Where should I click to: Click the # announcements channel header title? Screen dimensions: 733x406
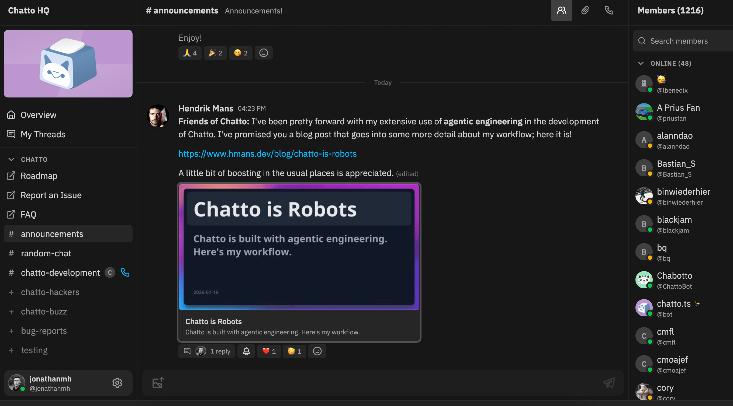(x=182, y=10)
